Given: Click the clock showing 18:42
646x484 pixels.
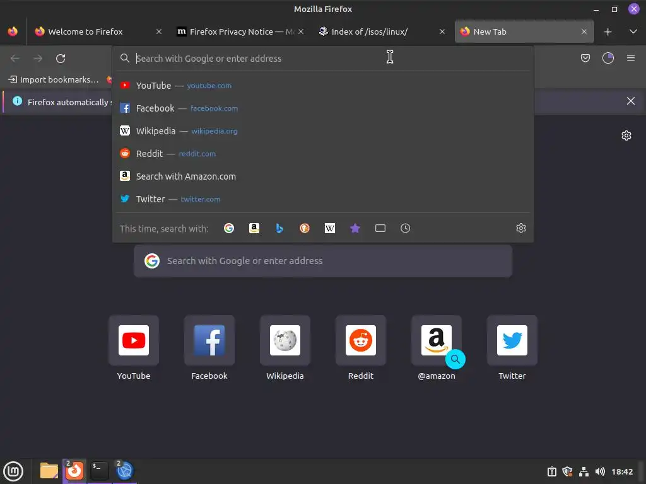Looking at the screenshot, I should click(621, 471).
